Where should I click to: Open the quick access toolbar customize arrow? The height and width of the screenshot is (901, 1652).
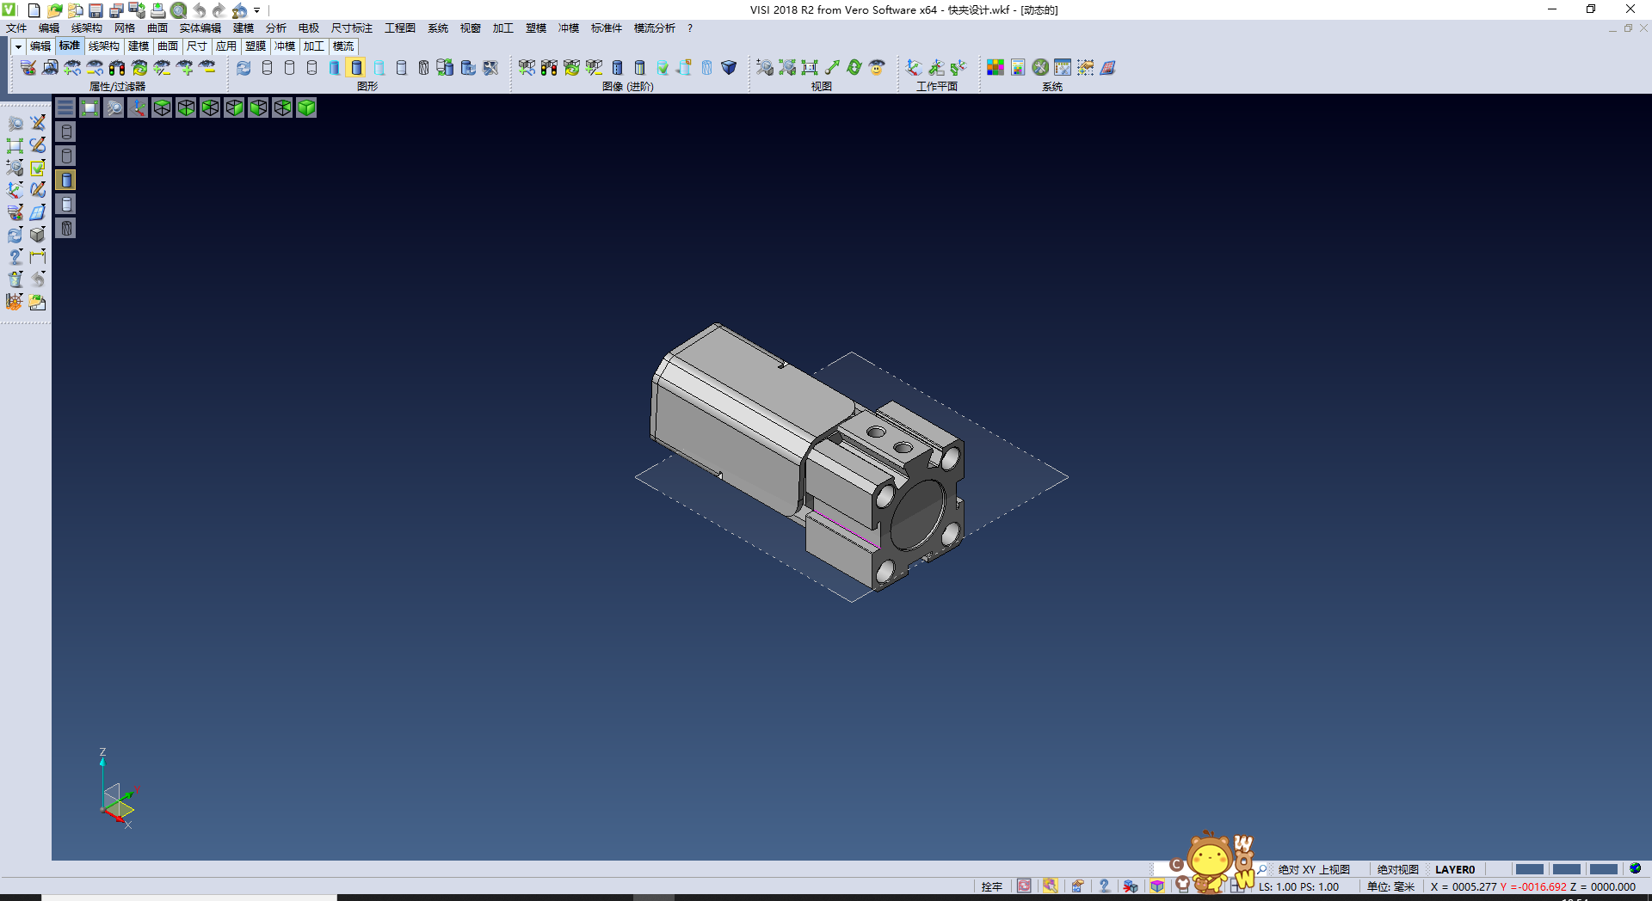pyautogui.click(x=256, y=10)
